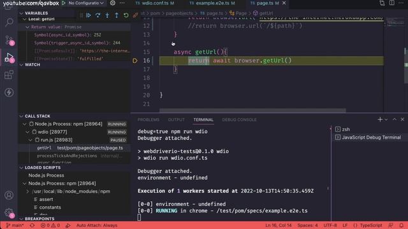Click the getUrl breadcrumb item

[x=263, y=13]
